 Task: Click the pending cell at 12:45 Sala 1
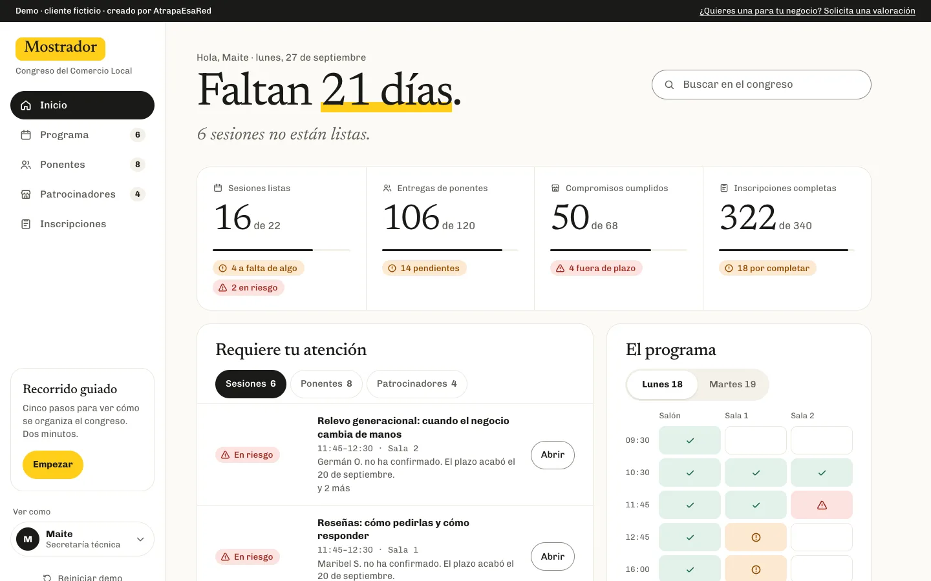click(756, 537)
